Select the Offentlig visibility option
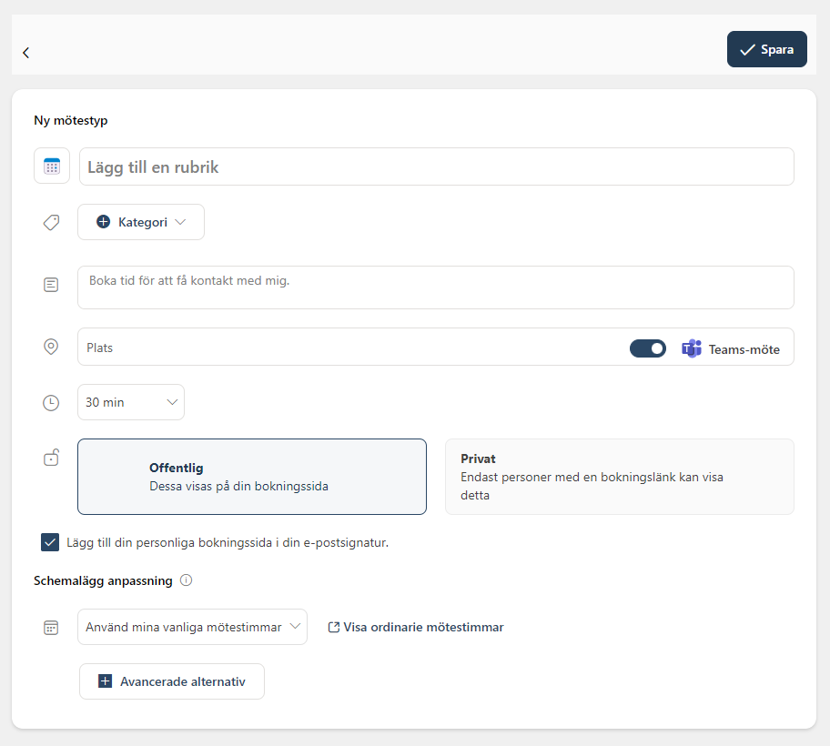Screen dimensions: 830x746 point(252,477)
